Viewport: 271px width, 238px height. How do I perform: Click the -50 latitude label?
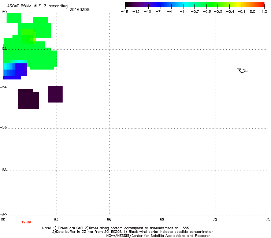click(x=3, y=12)
